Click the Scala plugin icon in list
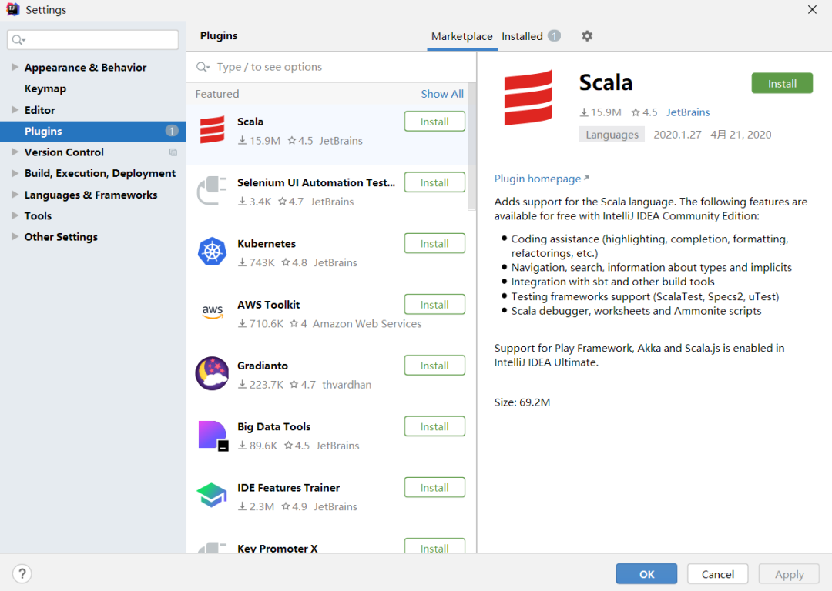This screenshot has width=832, height=591. coord(213,130)
